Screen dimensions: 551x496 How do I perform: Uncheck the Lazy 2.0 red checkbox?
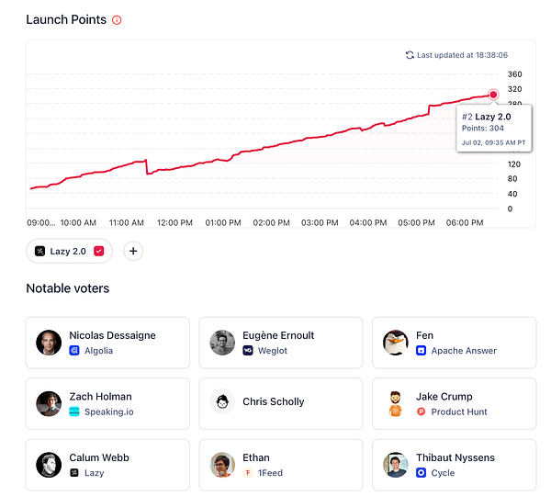(x=99, y=251)
